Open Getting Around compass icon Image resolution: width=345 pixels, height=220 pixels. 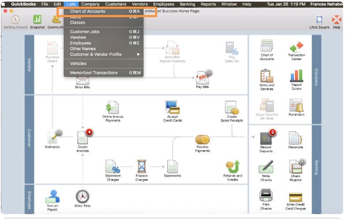click(15, 20)
